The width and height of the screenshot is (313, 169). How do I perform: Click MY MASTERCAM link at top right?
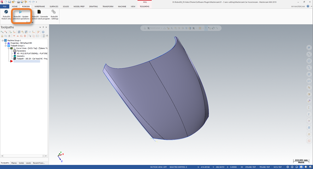[298, 6]
